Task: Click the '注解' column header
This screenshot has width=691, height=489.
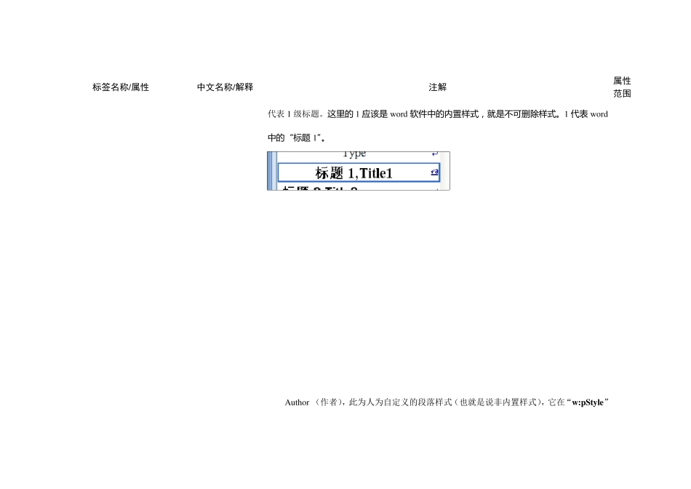Action: click(x=438, y=87)
